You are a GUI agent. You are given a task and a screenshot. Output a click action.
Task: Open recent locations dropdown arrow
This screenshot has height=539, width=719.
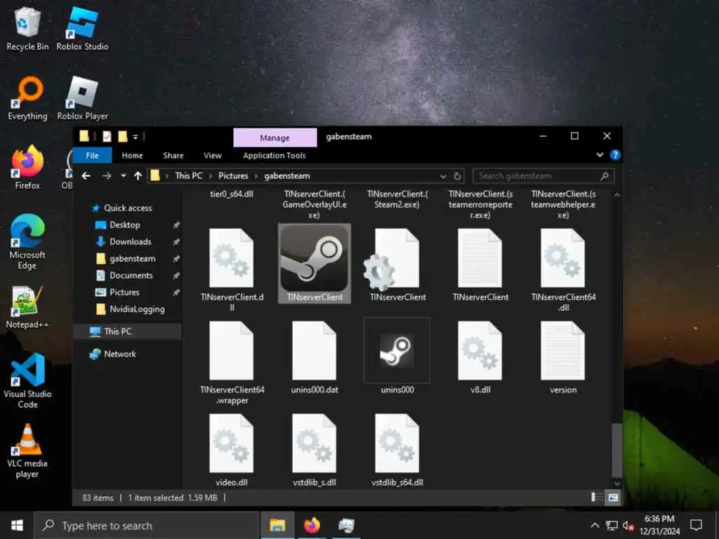[x=123, y=175]
